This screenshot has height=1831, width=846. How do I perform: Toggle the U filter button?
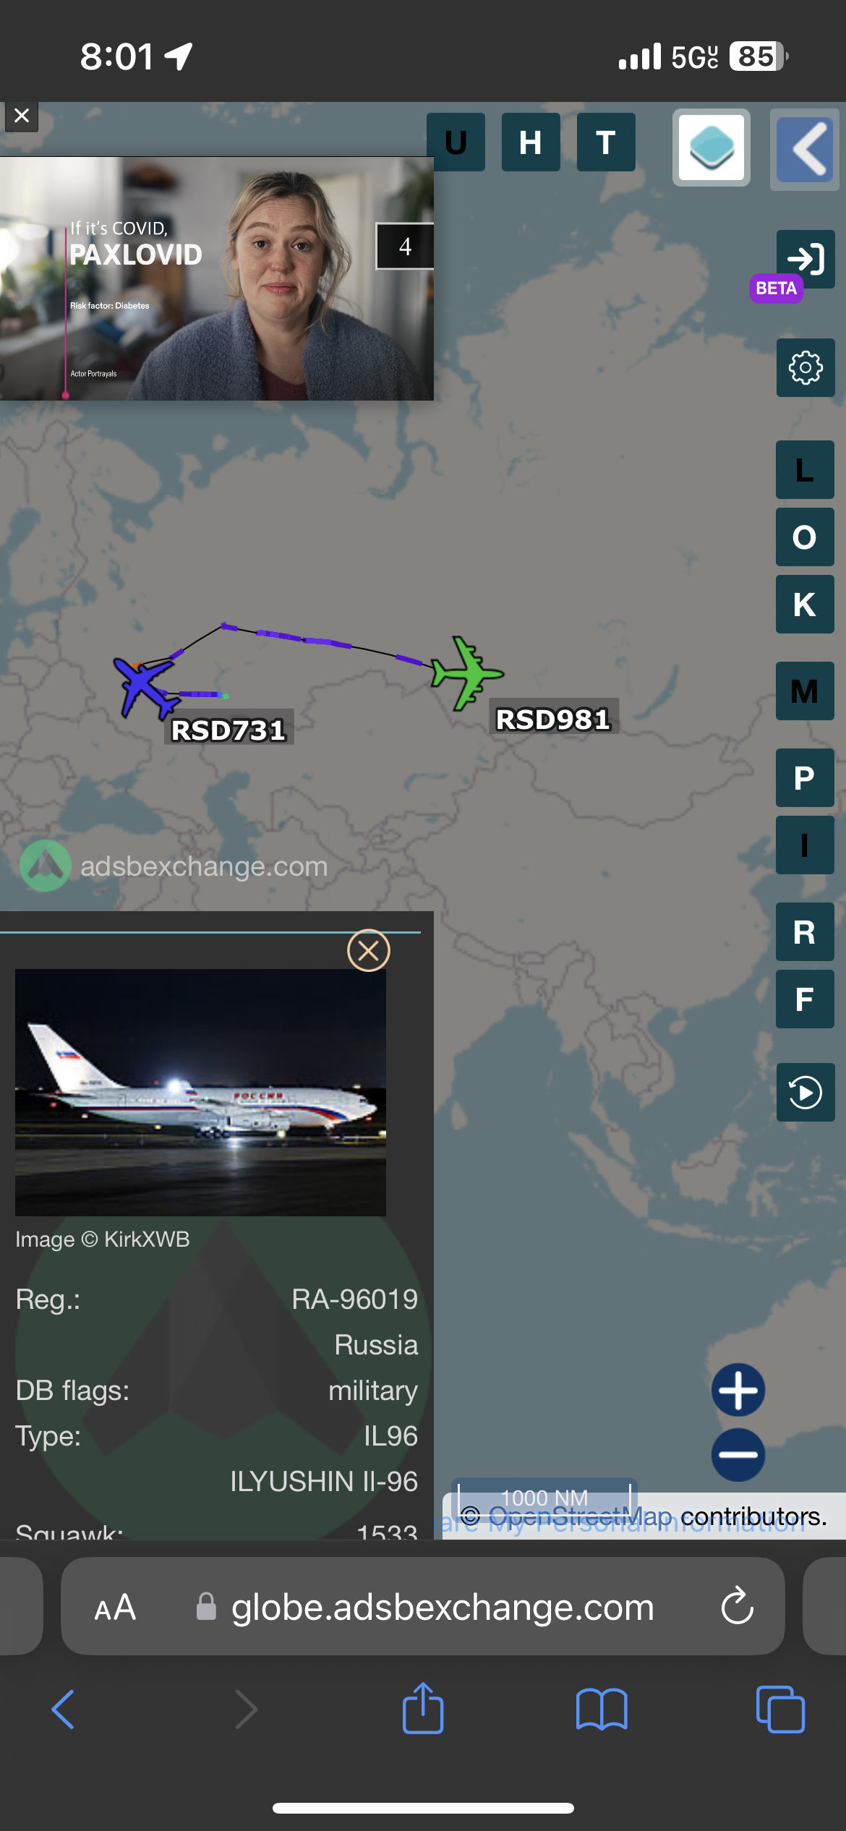456,142
